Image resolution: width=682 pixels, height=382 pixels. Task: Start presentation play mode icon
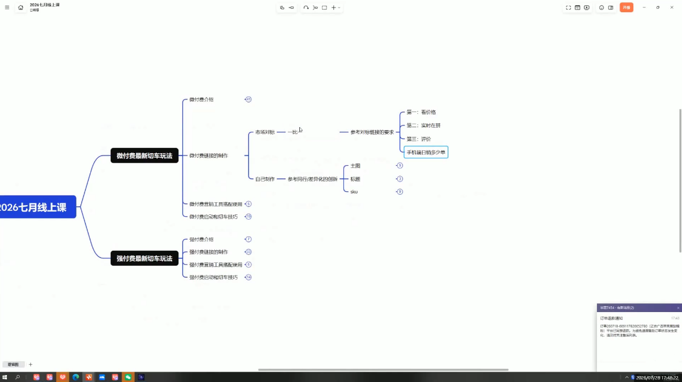click(x=586, y=8)
